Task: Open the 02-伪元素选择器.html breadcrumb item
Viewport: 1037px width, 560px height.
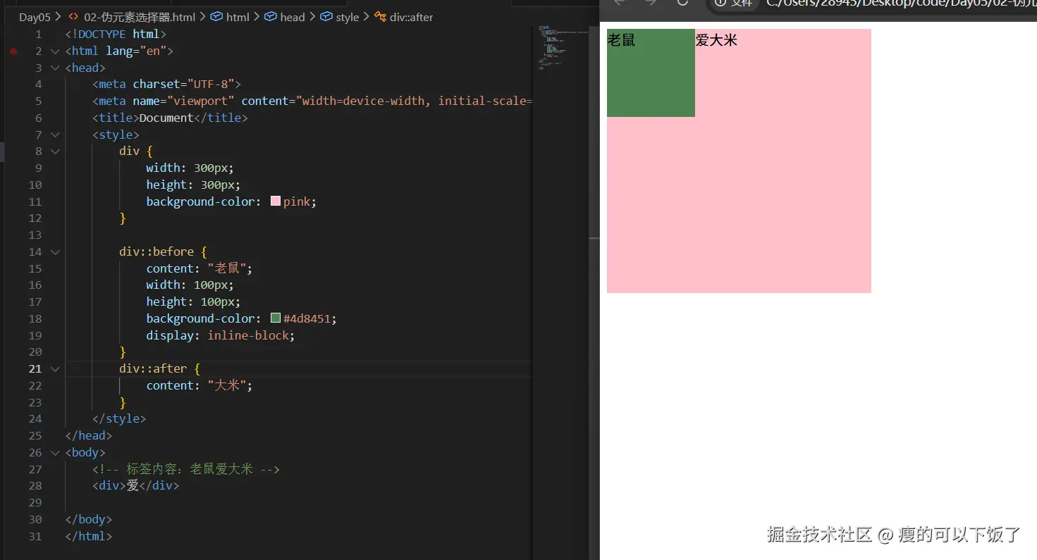Action: click(x=132, y=18)
